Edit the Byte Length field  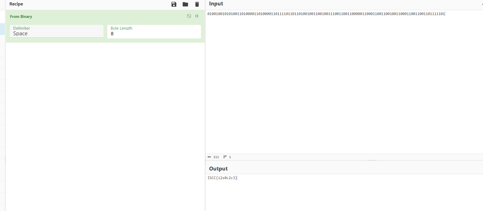[154, 31]
